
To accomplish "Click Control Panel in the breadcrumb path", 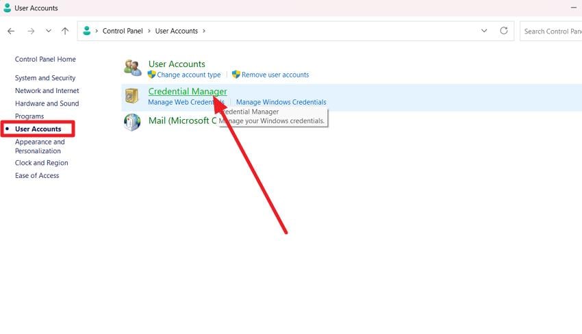I will click(x=123, y=31).
